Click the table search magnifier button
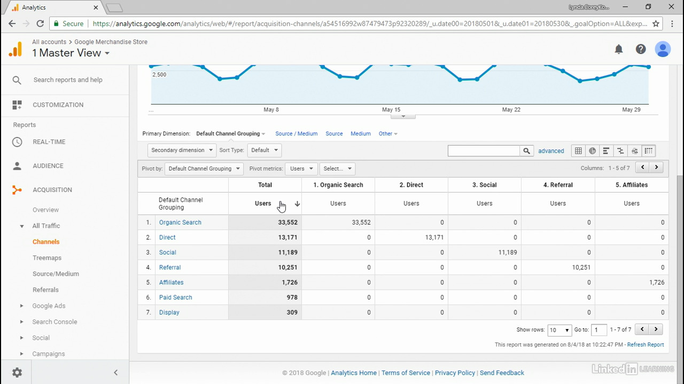The image size is (684, 384). (x=526, y=151)
